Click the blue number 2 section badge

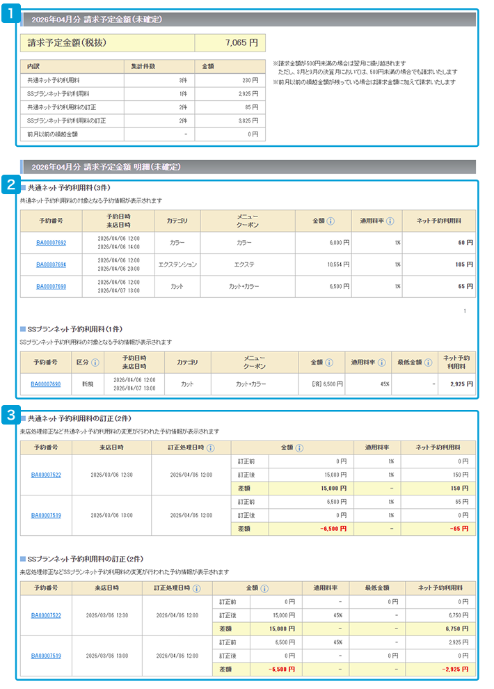click(x=10, y=184)
